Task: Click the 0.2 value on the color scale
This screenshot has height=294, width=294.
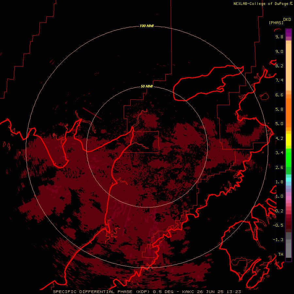Action: tap(279, 211)
